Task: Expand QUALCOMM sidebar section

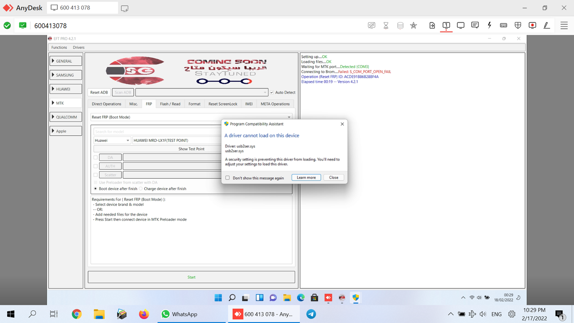Action: 65,117
